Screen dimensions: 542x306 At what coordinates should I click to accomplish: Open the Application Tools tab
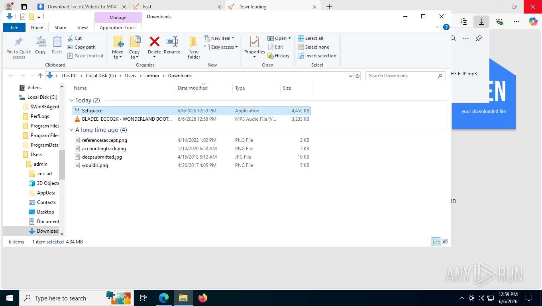click(118, 27)
